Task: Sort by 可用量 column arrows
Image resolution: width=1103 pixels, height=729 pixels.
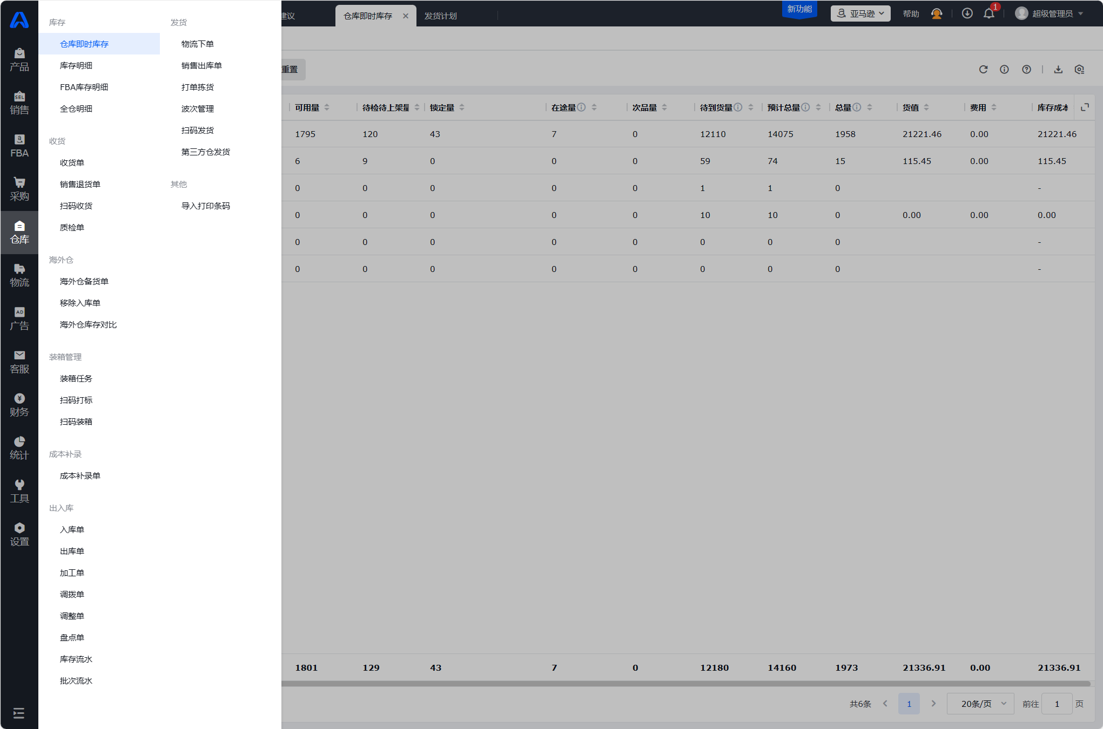Action: tap(327, 107)
